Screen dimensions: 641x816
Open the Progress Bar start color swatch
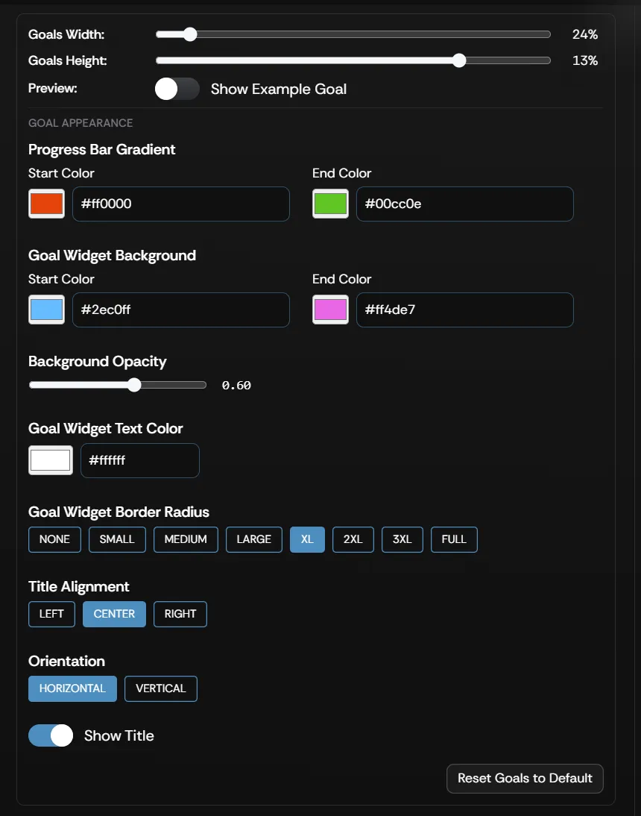click(47, 204)
